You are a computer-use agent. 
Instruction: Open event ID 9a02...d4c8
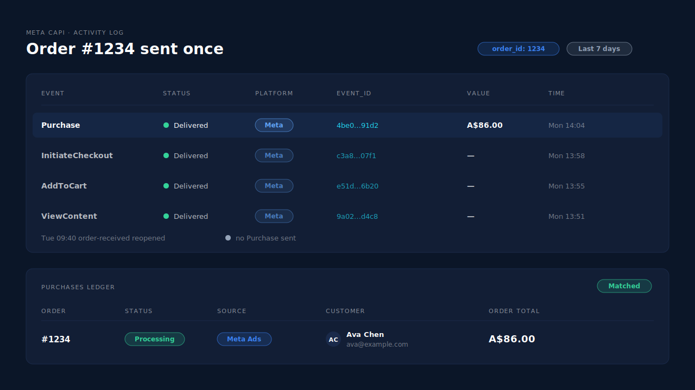coord(357,216)
